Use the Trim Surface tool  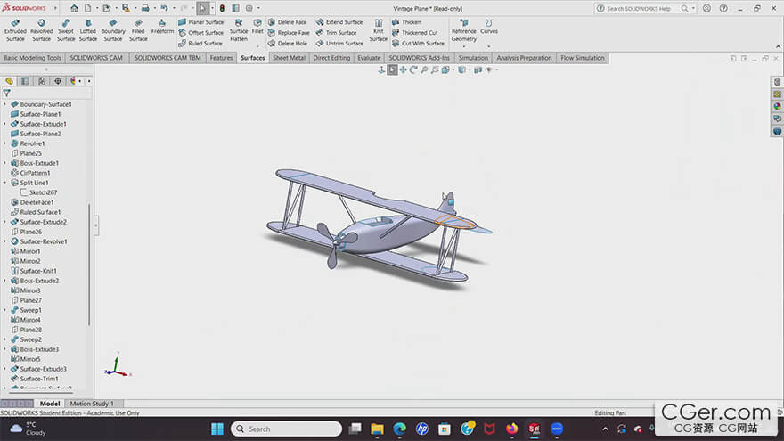(x=340, y=33)
